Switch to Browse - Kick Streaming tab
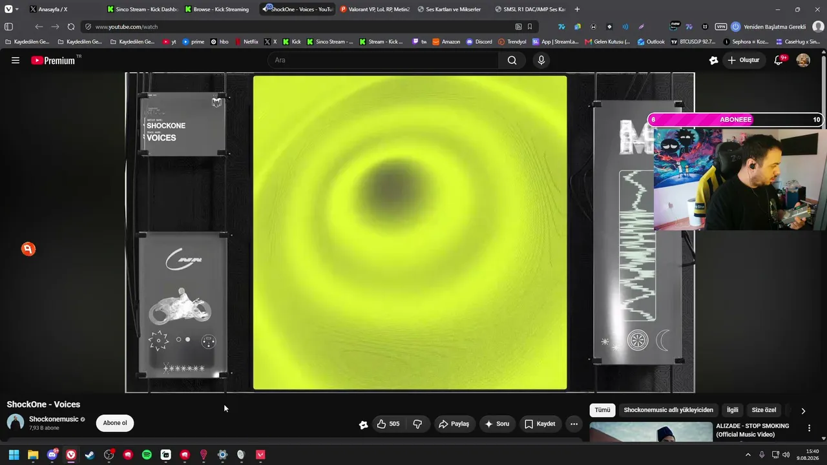Screen dimensions: 827x465 [x=218, y=9]
